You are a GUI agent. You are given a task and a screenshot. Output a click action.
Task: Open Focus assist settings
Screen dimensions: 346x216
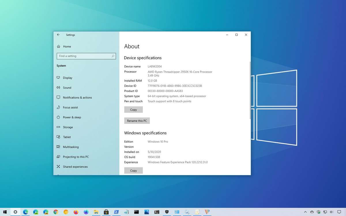tap(70, 107)
